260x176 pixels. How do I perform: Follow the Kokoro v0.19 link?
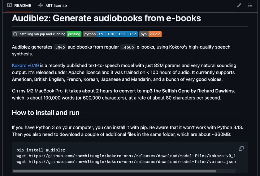pos(25,65)
